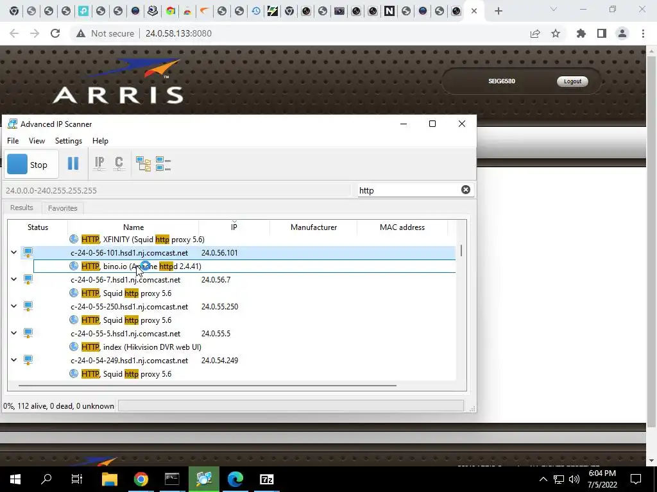Click the scan progress bar
Image resolution: width=657 pixels, height=492 pixels.
[291, 406]
